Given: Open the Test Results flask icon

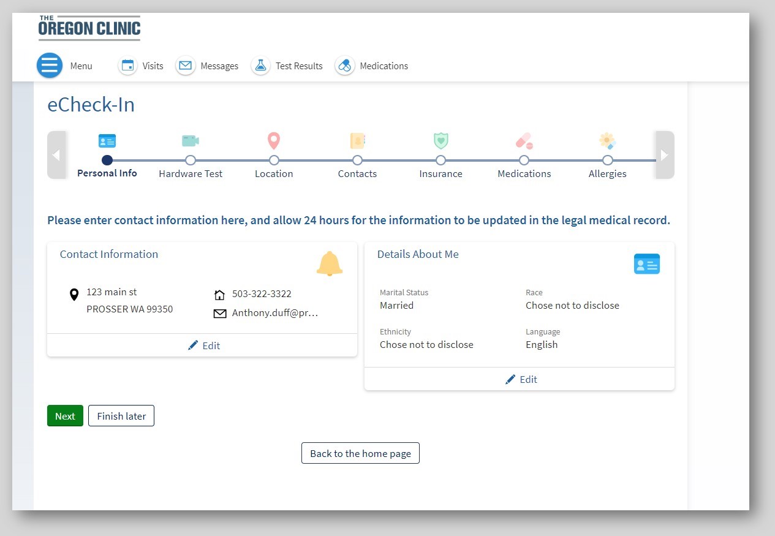Looking at the screenshot, I should click(260, 66).
